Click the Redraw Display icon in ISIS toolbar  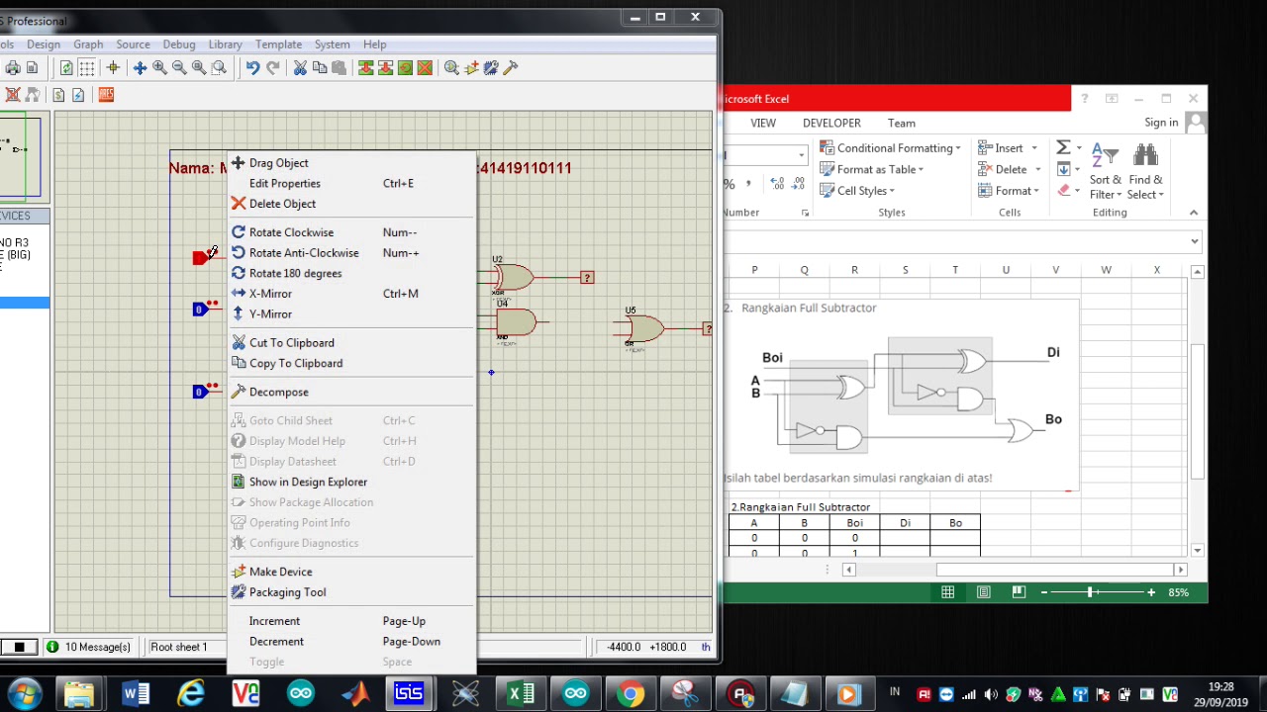(x=66, y=67)
